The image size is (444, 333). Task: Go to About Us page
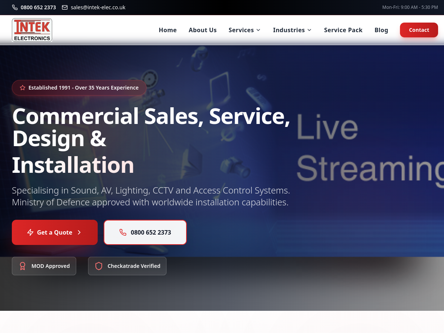coord(203,30)
